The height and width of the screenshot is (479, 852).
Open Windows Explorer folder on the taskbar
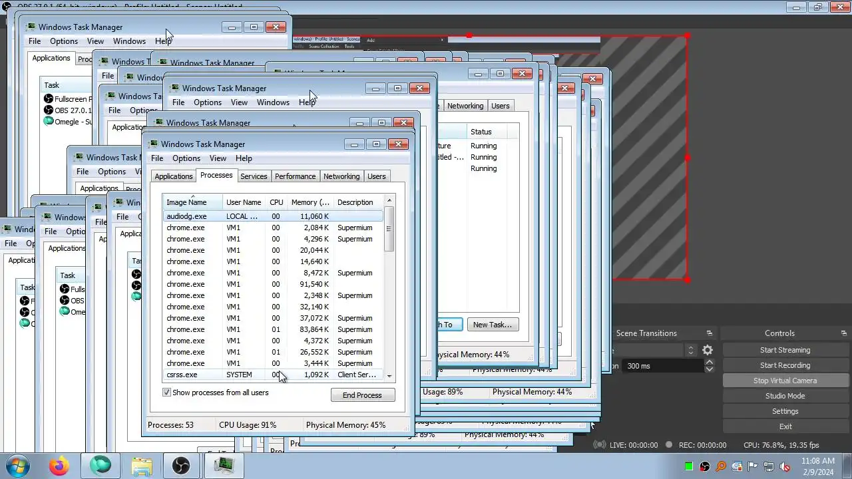(141, 466)
